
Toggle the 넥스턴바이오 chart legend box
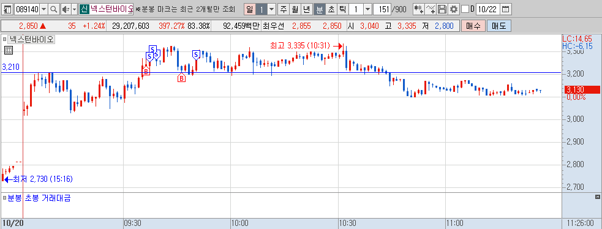pyautogui.click(x=5, y=39)
